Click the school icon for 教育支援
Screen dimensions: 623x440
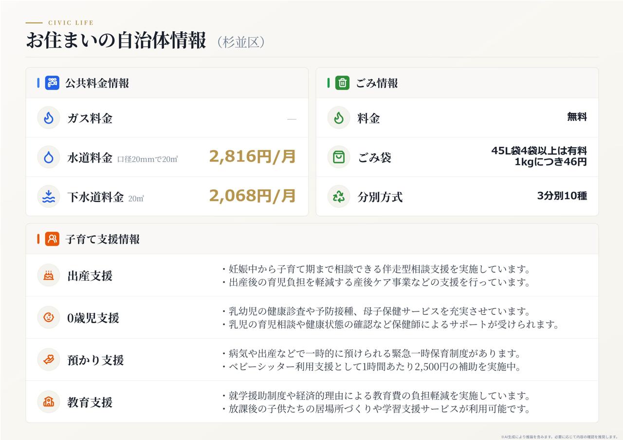[x=49, y=402]
